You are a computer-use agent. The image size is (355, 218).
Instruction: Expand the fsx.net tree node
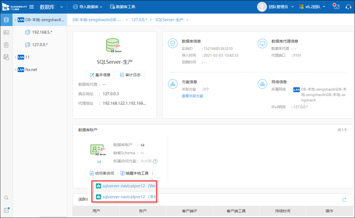pos(15,69)
